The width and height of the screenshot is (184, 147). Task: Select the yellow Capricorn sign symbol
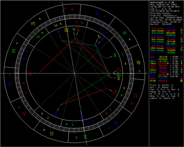[33, 24]
